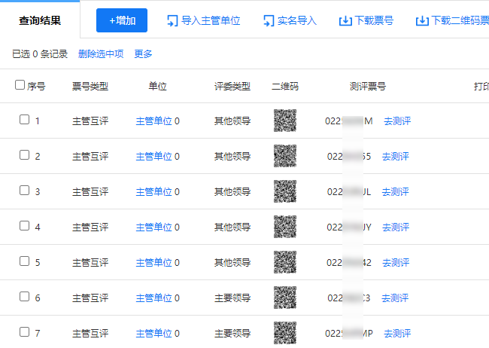489x348 pixels.
Task: Check the checkbox for row 7
Action: point(24,331)
